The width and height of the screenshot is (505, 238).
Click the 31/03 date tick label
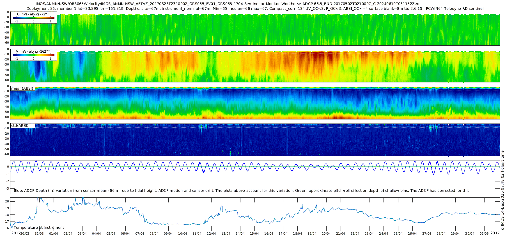tap(39, 234)
